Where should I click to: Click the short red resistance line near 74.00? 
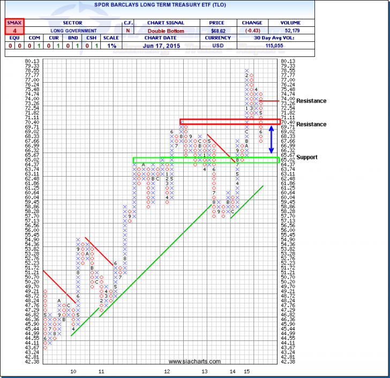click(270, 100)
